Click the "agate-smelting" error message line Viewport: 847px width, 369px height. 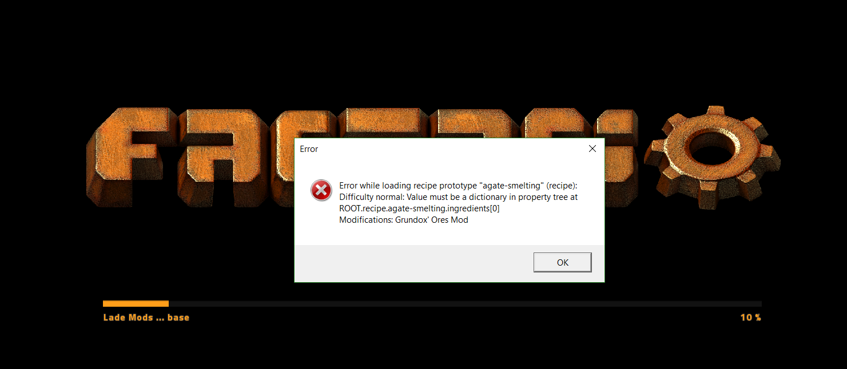pos(458,186)
